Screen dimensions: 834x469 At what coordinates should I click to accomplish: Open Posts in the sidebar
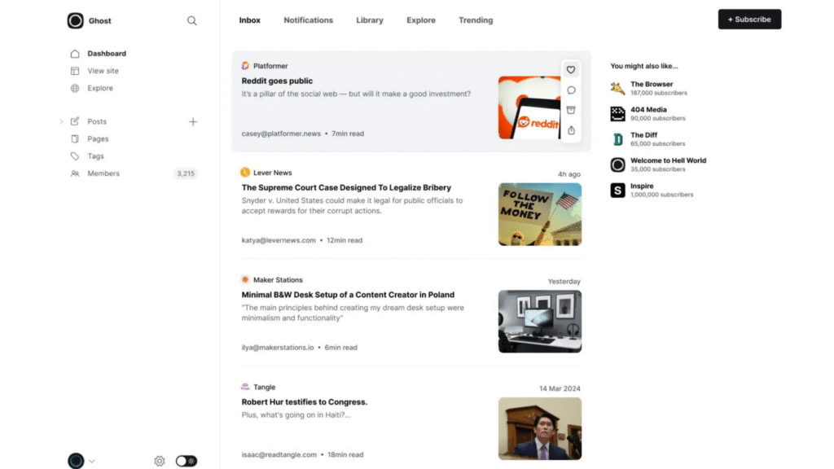pyautogui.click(x=97, y=122)
